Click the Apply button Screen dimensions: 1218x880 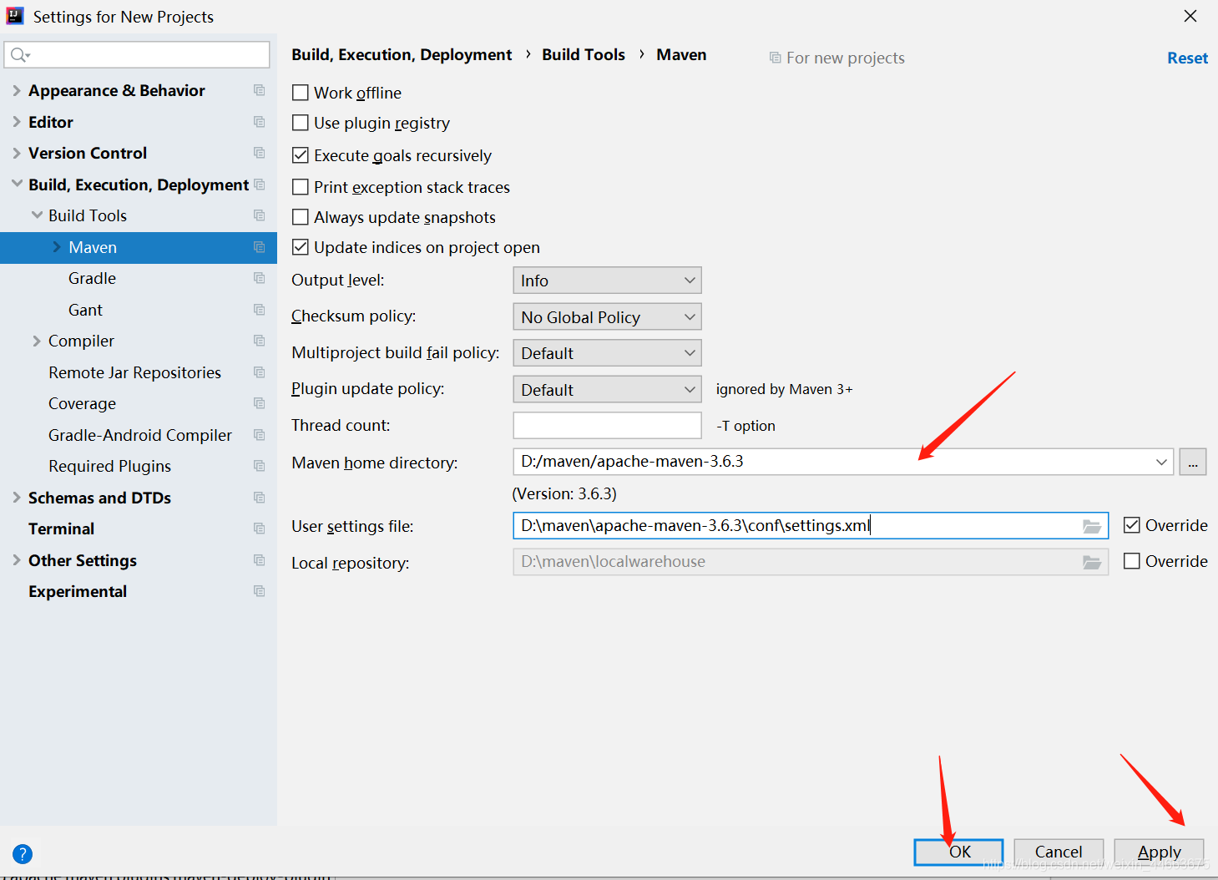pos(1159,852)
